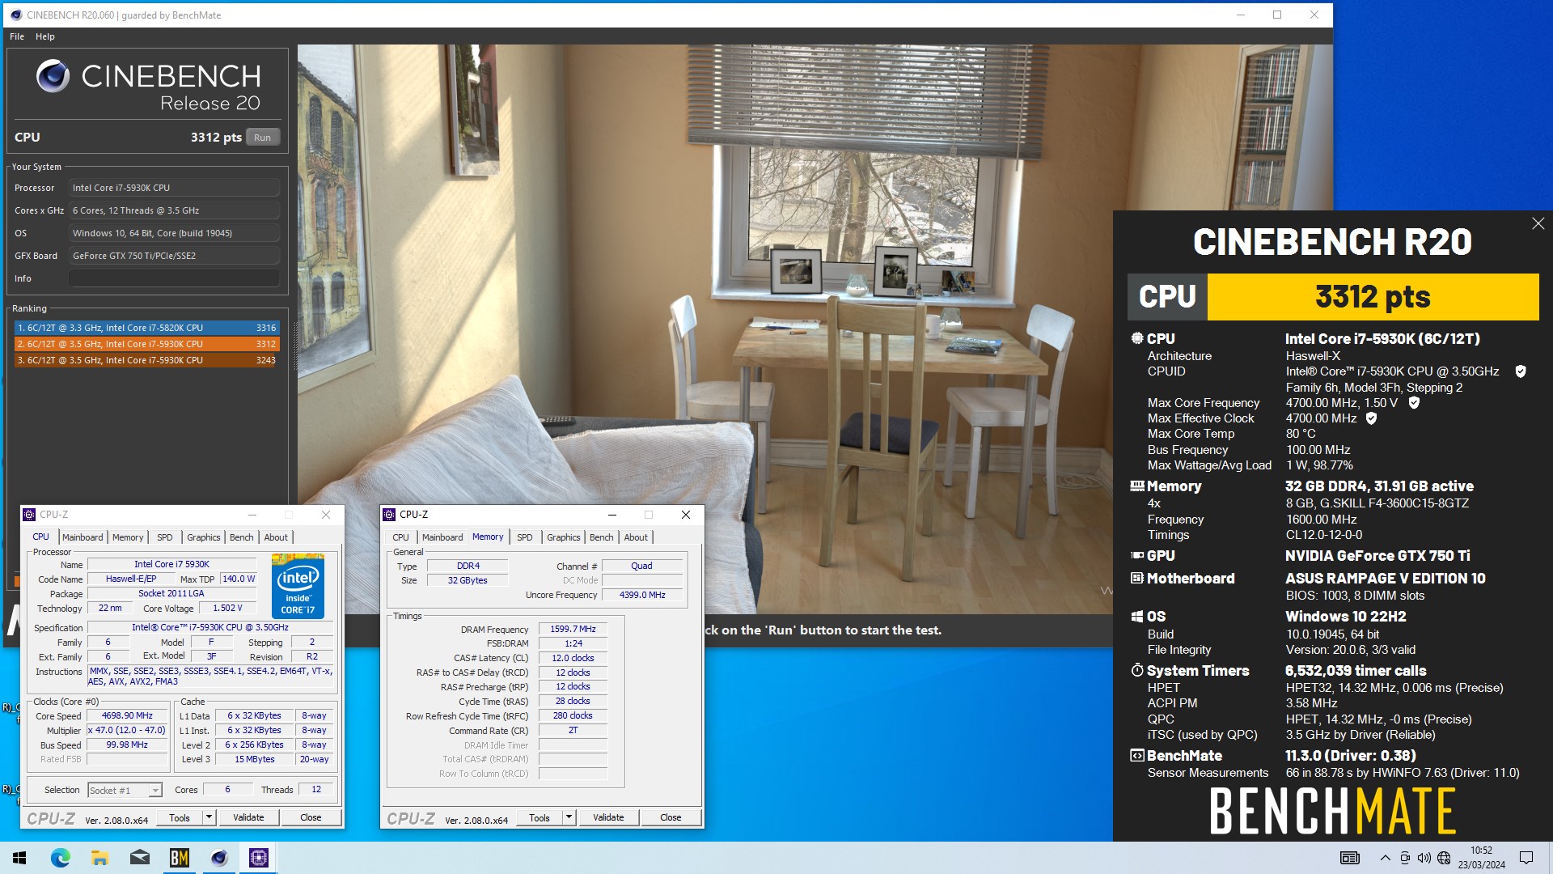The image size is (1553, 874).
Task: Open the notification center icon
Action: point(1526,858)
